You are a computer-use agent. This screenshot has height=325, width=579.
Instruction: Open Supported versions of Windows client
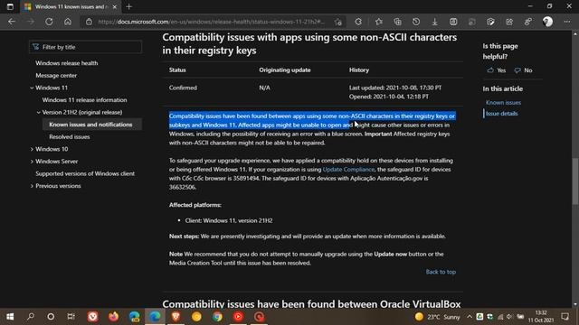tap(85, 173)
